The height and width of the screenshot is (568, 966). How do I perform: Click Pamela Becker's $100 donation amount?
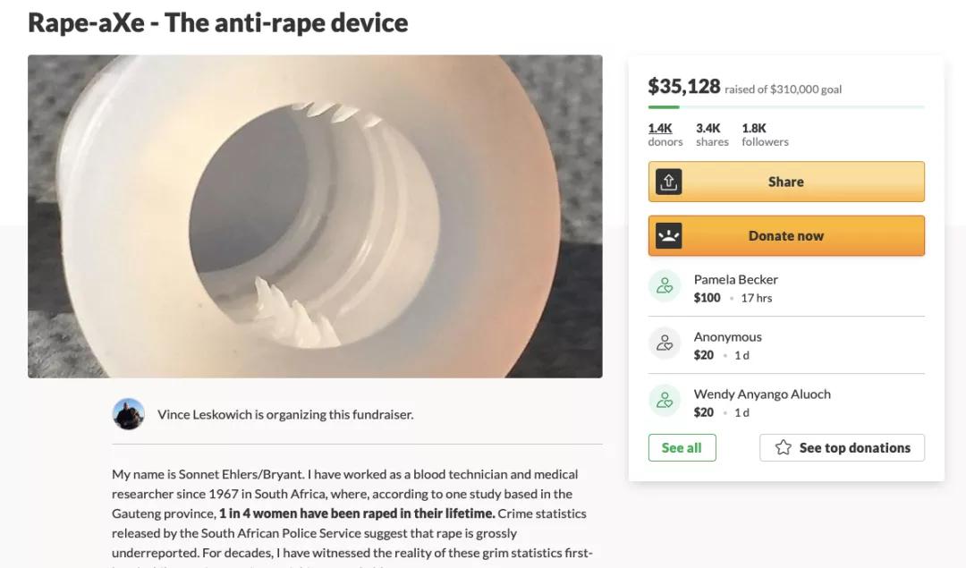[707, 298]
